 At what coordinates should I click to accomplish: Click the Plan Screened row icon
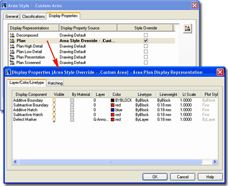click(12, 63)
